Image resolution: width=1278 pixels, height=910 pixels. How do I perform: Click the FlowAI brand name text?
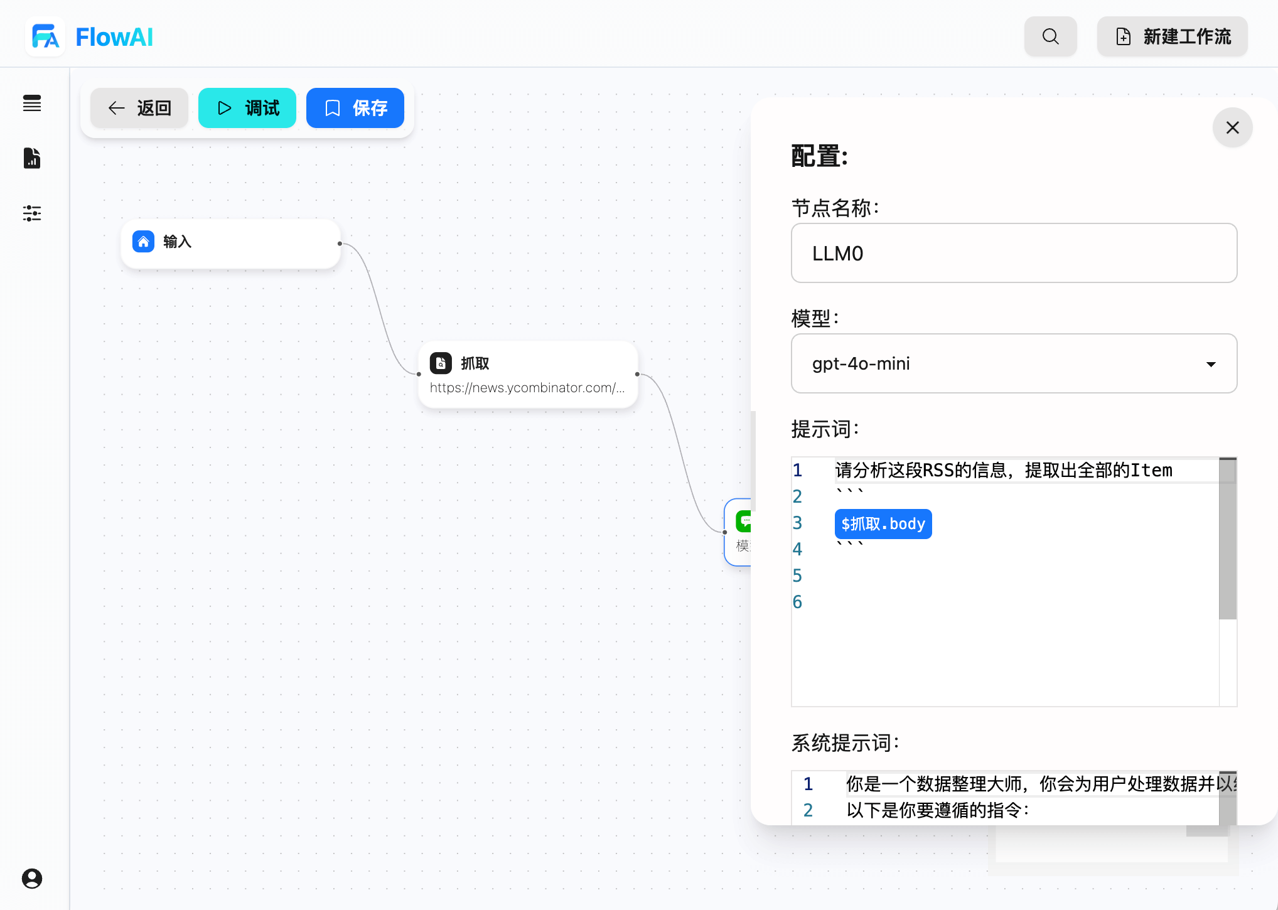point(114,37)
